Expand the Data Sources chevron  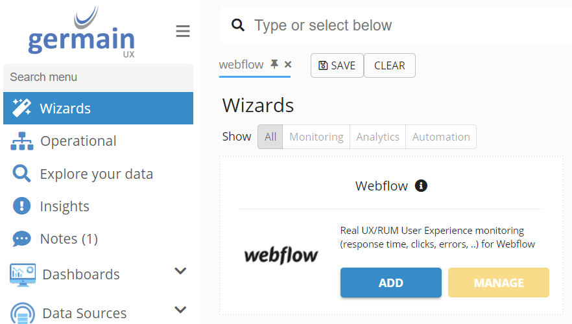coord(180,310)
